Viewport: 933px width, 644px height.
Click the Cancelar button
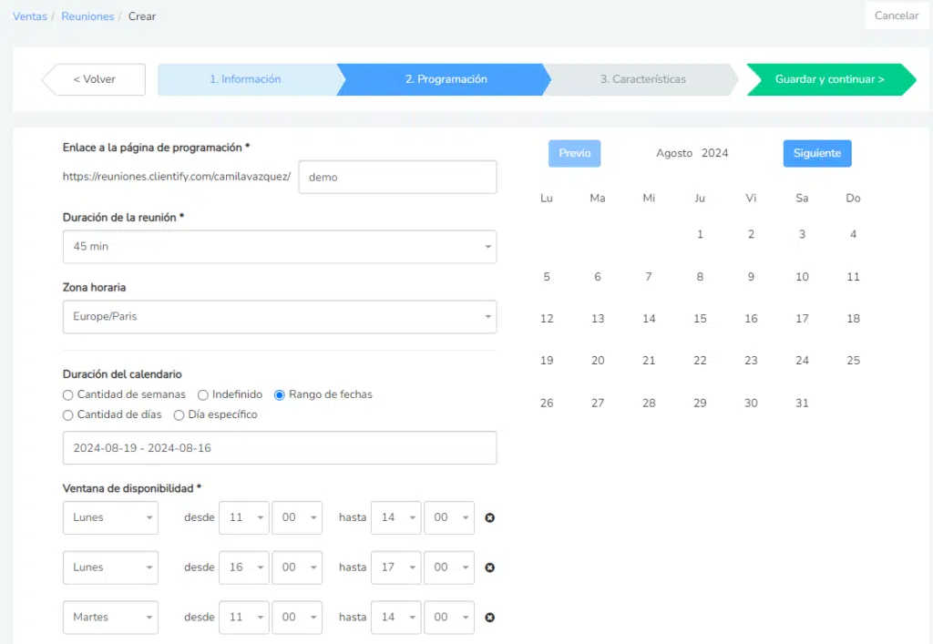click(x=897, y=15)
